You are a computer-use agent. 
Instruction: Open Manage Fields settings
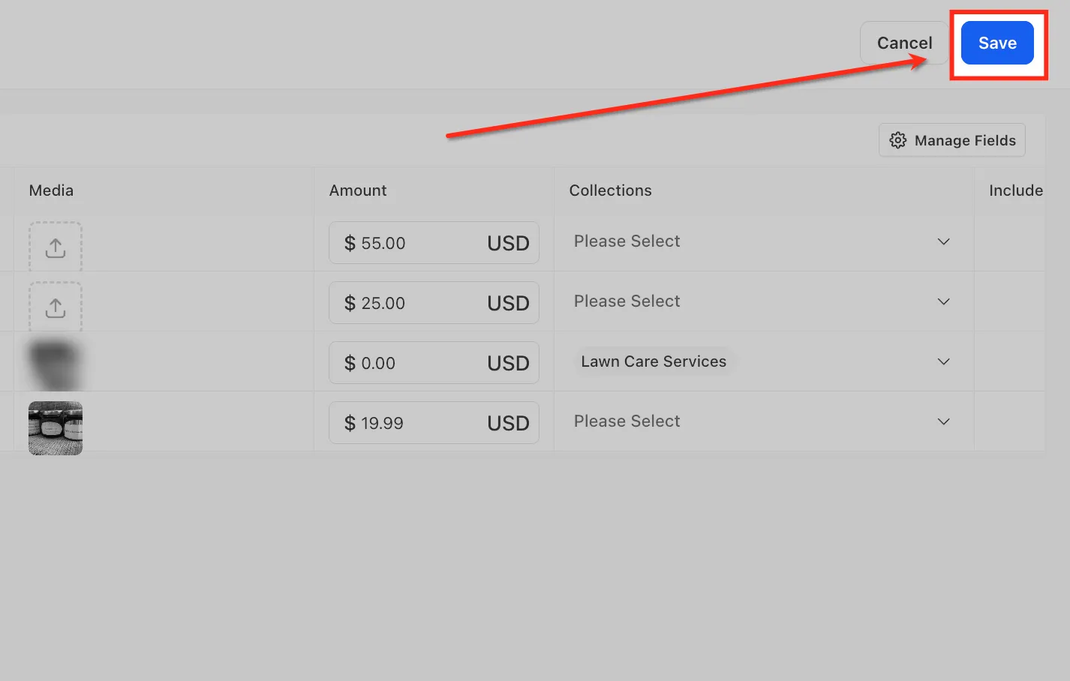point(951,140)
